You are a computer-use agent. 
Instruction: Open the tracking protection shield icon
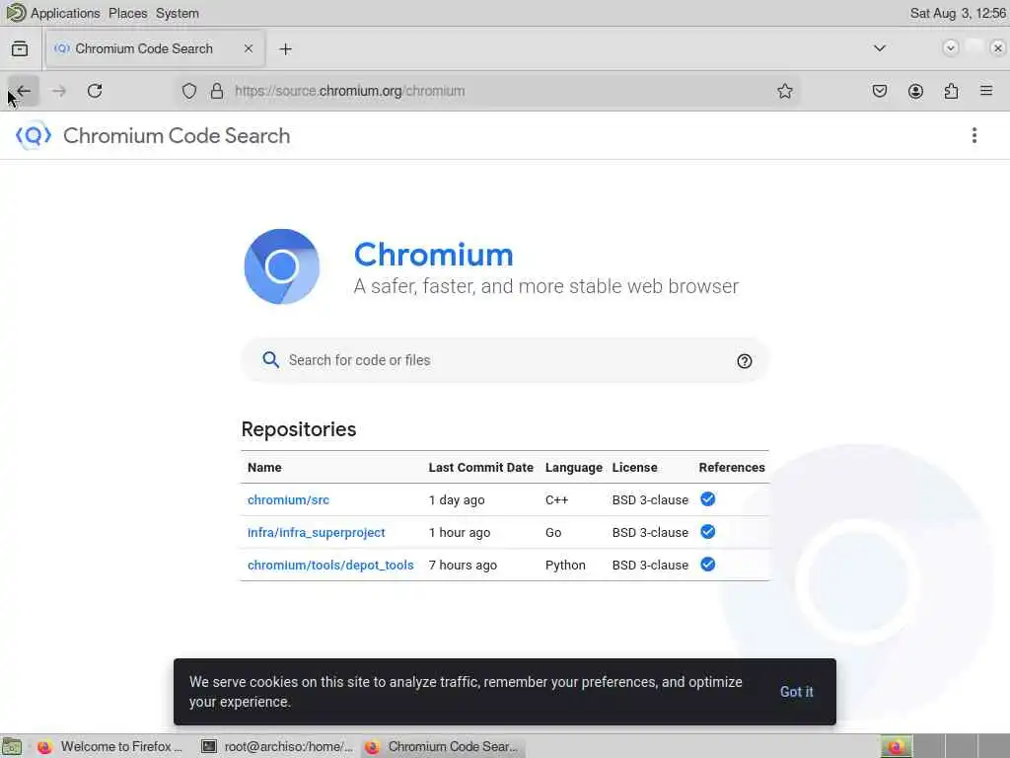point(188,91)
